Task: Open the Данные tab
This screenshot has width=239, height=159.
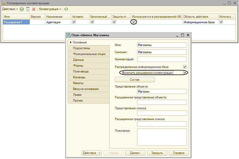Action: (x=88, y=60)
